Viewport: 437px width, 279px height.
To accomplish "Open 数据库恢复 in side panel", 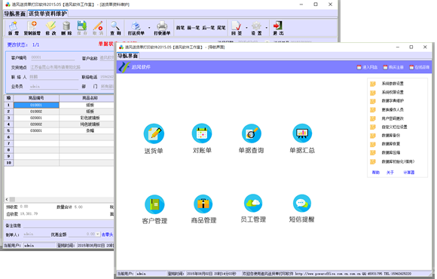I will 391,144.
